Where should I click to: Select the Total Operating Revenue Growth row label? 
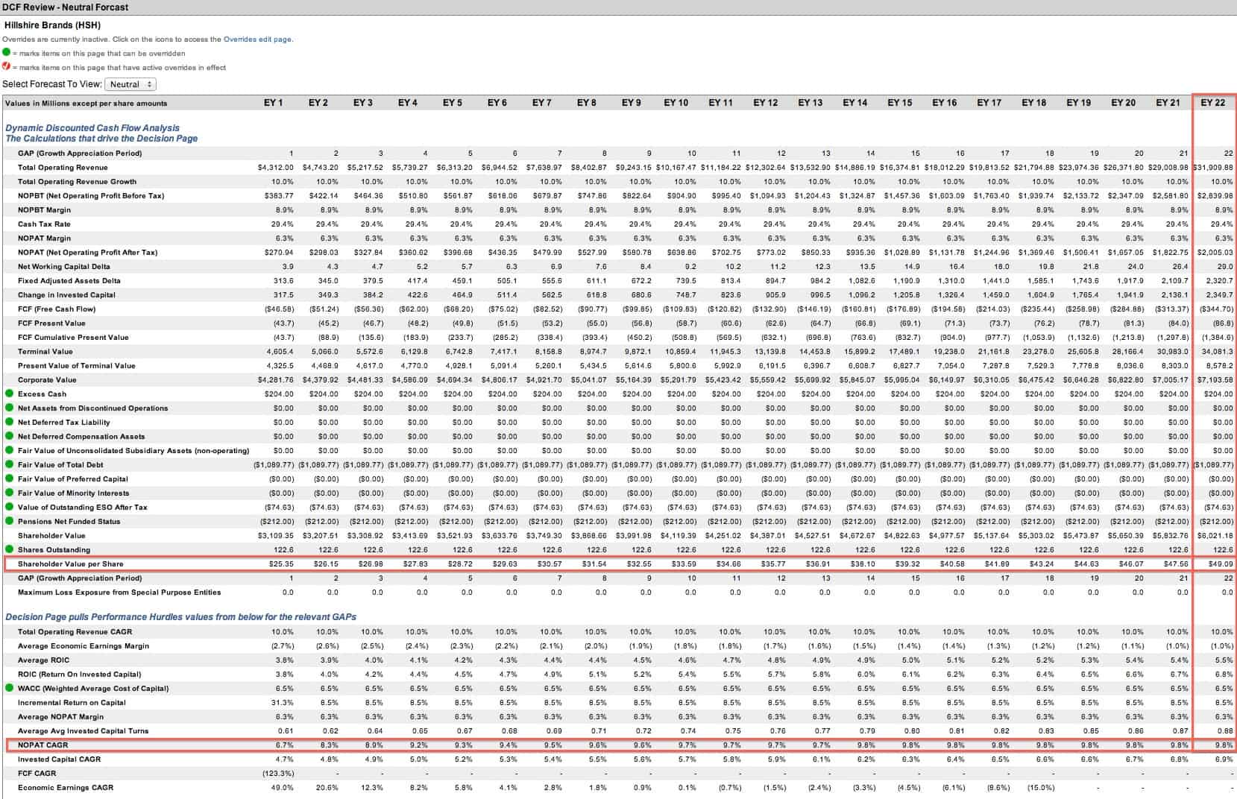(x=77, y=182)
